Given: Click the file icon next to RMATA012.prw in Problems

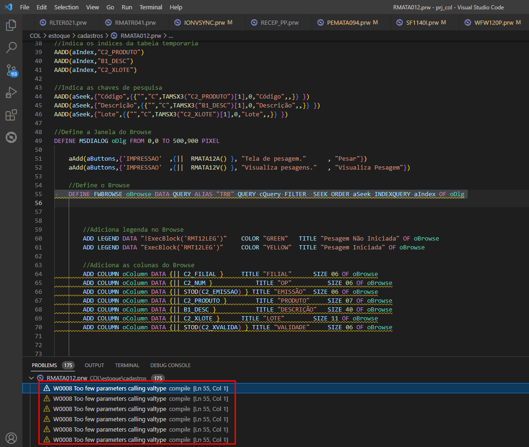Looking at the screenshot, I should point(40,378).
